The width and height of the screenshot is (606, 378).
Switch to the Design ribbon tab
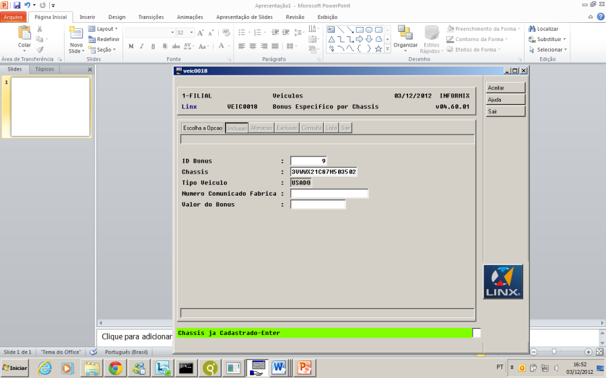pyautogui.click(x=116, y=17)
